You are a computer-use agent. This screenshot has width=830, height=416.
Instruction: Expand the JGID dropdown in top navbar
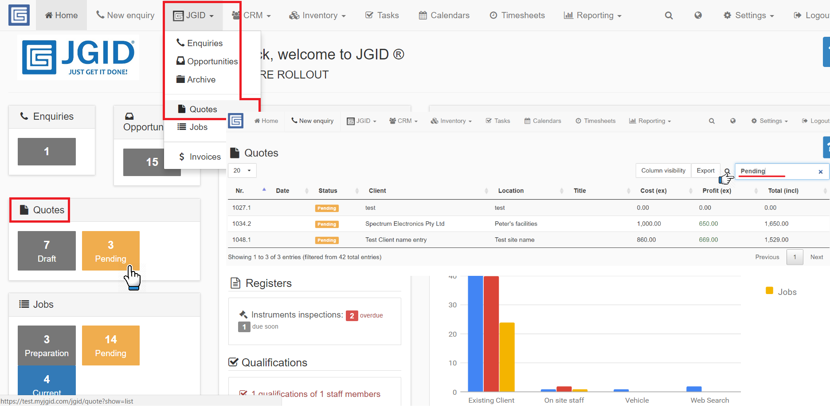click(193, 16)
